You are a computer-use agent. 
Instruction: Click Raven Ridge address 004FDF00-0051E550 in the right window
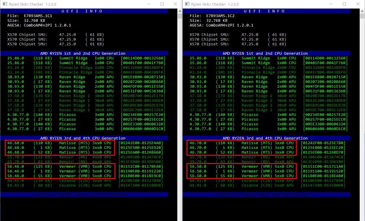[325, 86]
